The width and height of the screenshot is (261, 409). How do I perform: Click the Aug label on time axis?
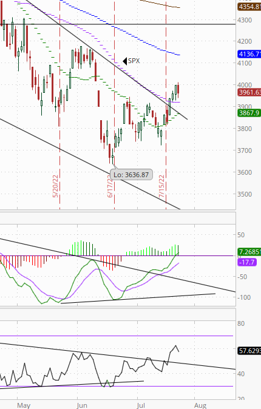point(200,405)
